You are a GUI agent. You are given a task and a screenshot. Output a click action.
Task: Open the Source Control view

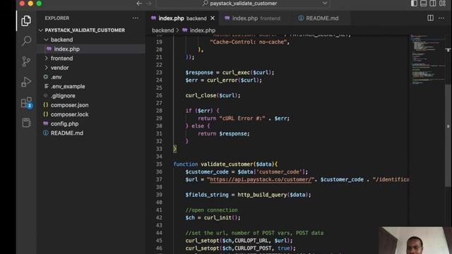(26, 61)
